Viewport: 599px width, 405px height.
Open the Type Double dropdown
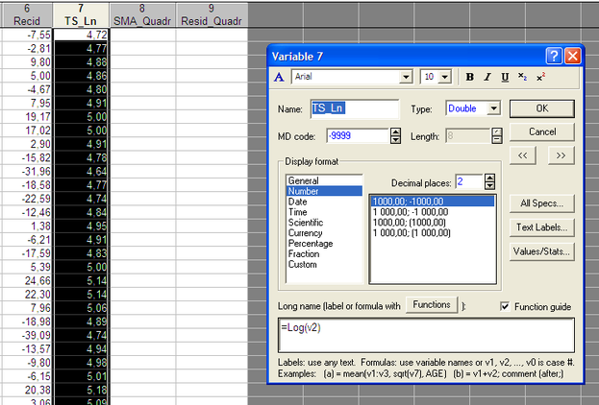493,108
